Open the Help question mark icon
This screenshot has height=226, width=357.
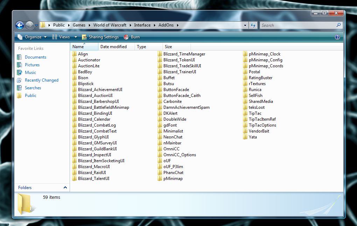pos(337,37)
